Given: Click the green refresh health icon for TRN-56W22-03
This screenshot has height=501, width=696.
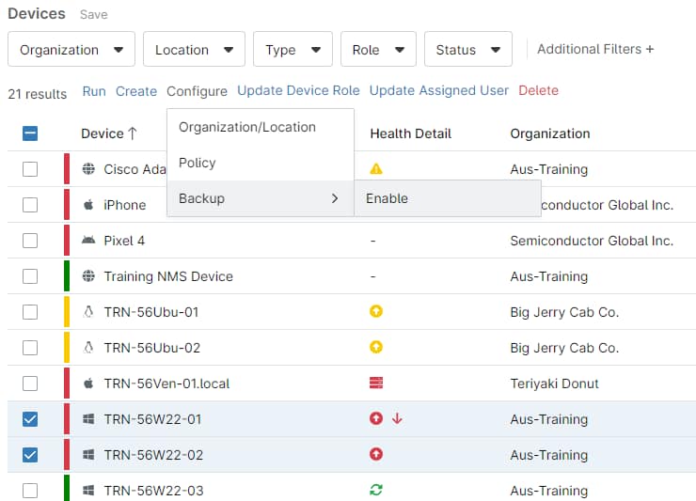Looking at the screenshot, I should (x=376, y=491).
